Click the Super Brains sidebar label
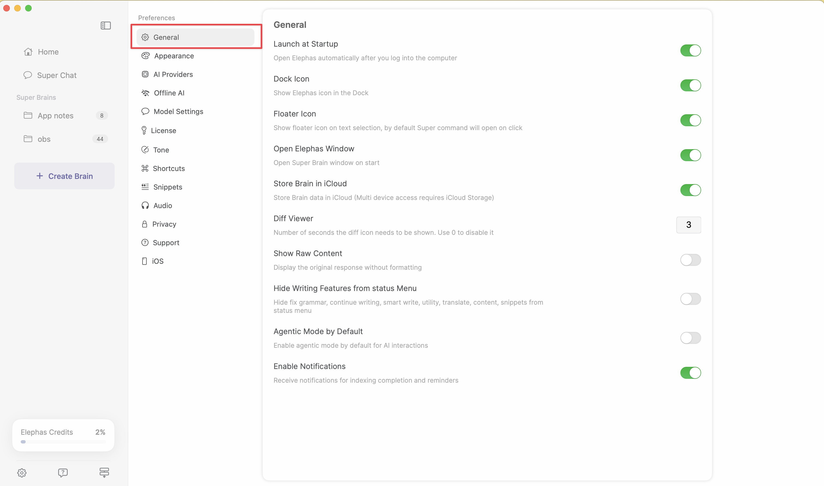 (36, 97)
